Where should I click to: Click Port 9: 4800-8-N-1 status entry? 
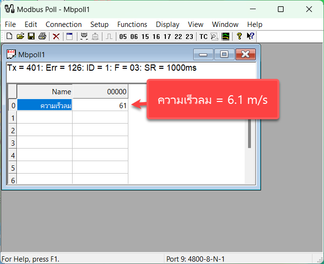(196, 259)
